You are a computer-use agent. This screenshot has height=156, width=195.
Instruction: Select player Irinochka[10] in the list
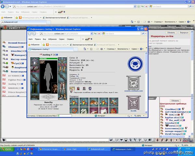18,51
